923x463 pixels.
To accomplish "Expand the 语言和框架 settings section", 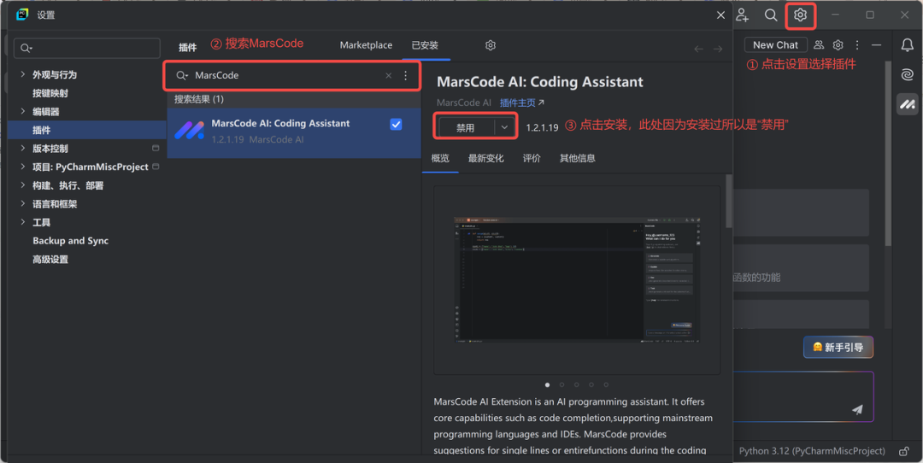I will 22,203.
